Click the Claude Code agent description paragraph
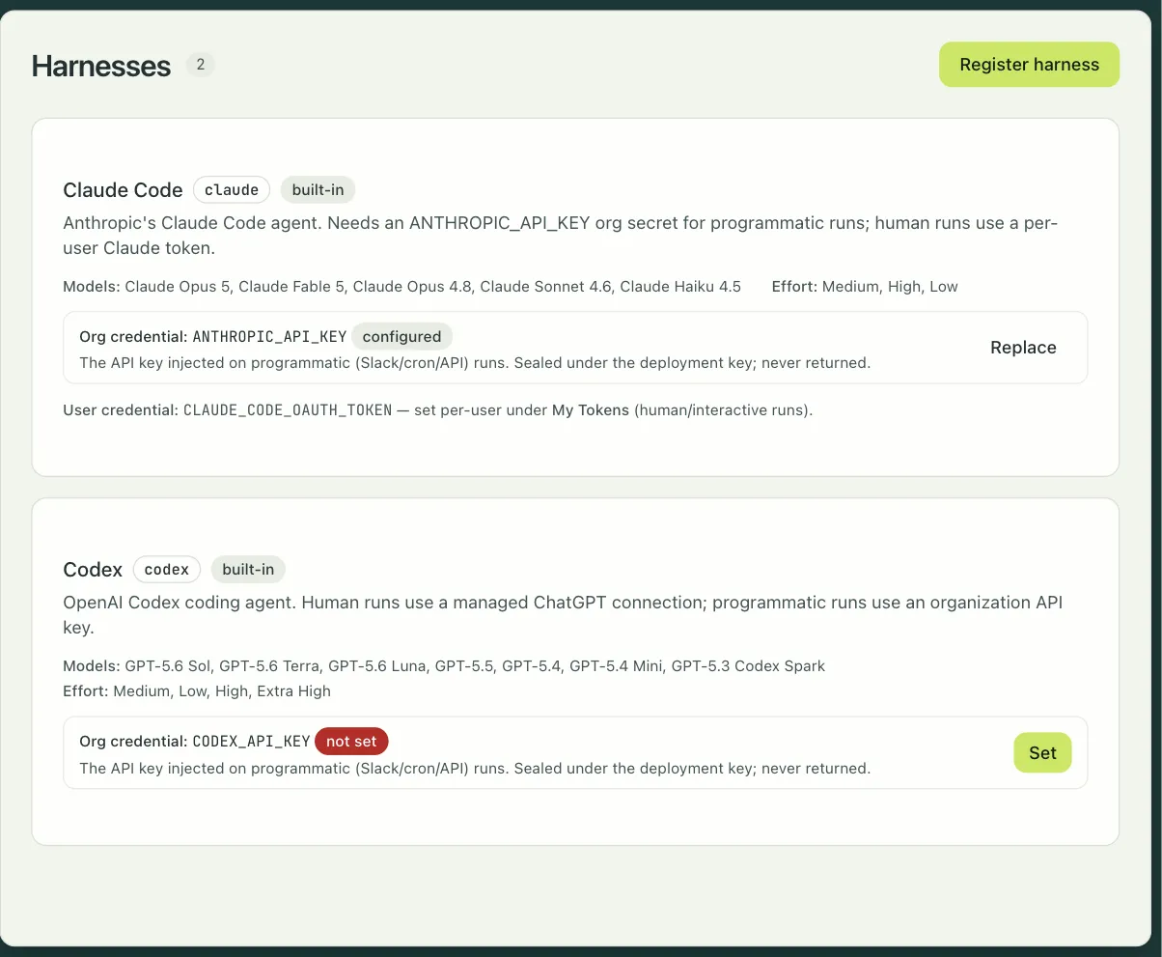 (561, 236)
